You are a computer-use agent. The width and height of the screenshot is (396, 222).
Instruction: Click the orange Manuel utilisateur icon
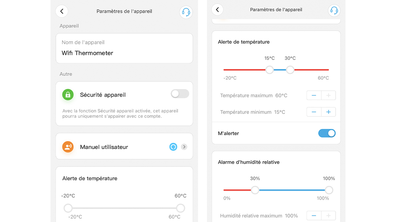[68, 147]
